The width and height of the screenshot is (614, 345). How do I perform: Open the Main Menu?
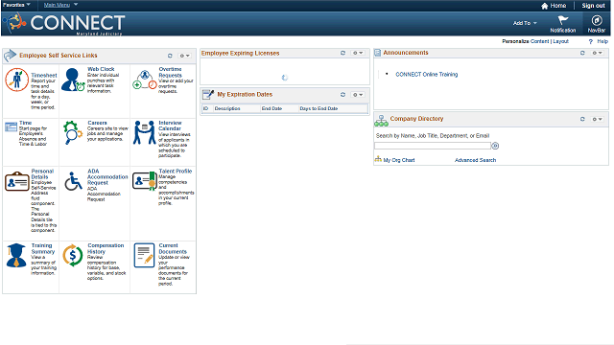[x=60, y=5]
